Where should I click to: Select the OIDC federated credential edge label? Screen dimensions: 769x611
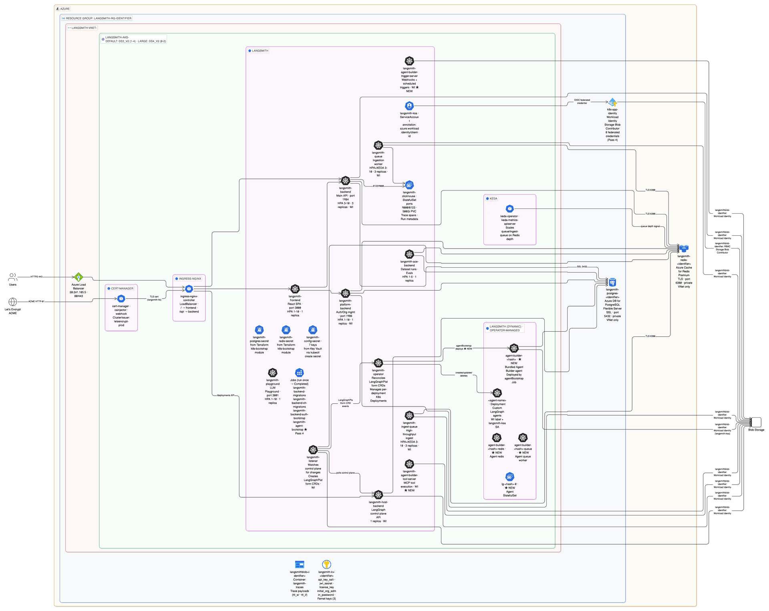point(582,102)
